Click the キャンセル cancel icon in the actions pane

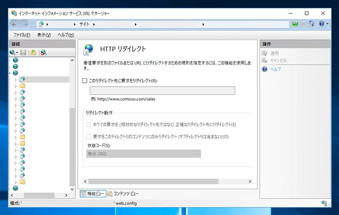(265, 60)
